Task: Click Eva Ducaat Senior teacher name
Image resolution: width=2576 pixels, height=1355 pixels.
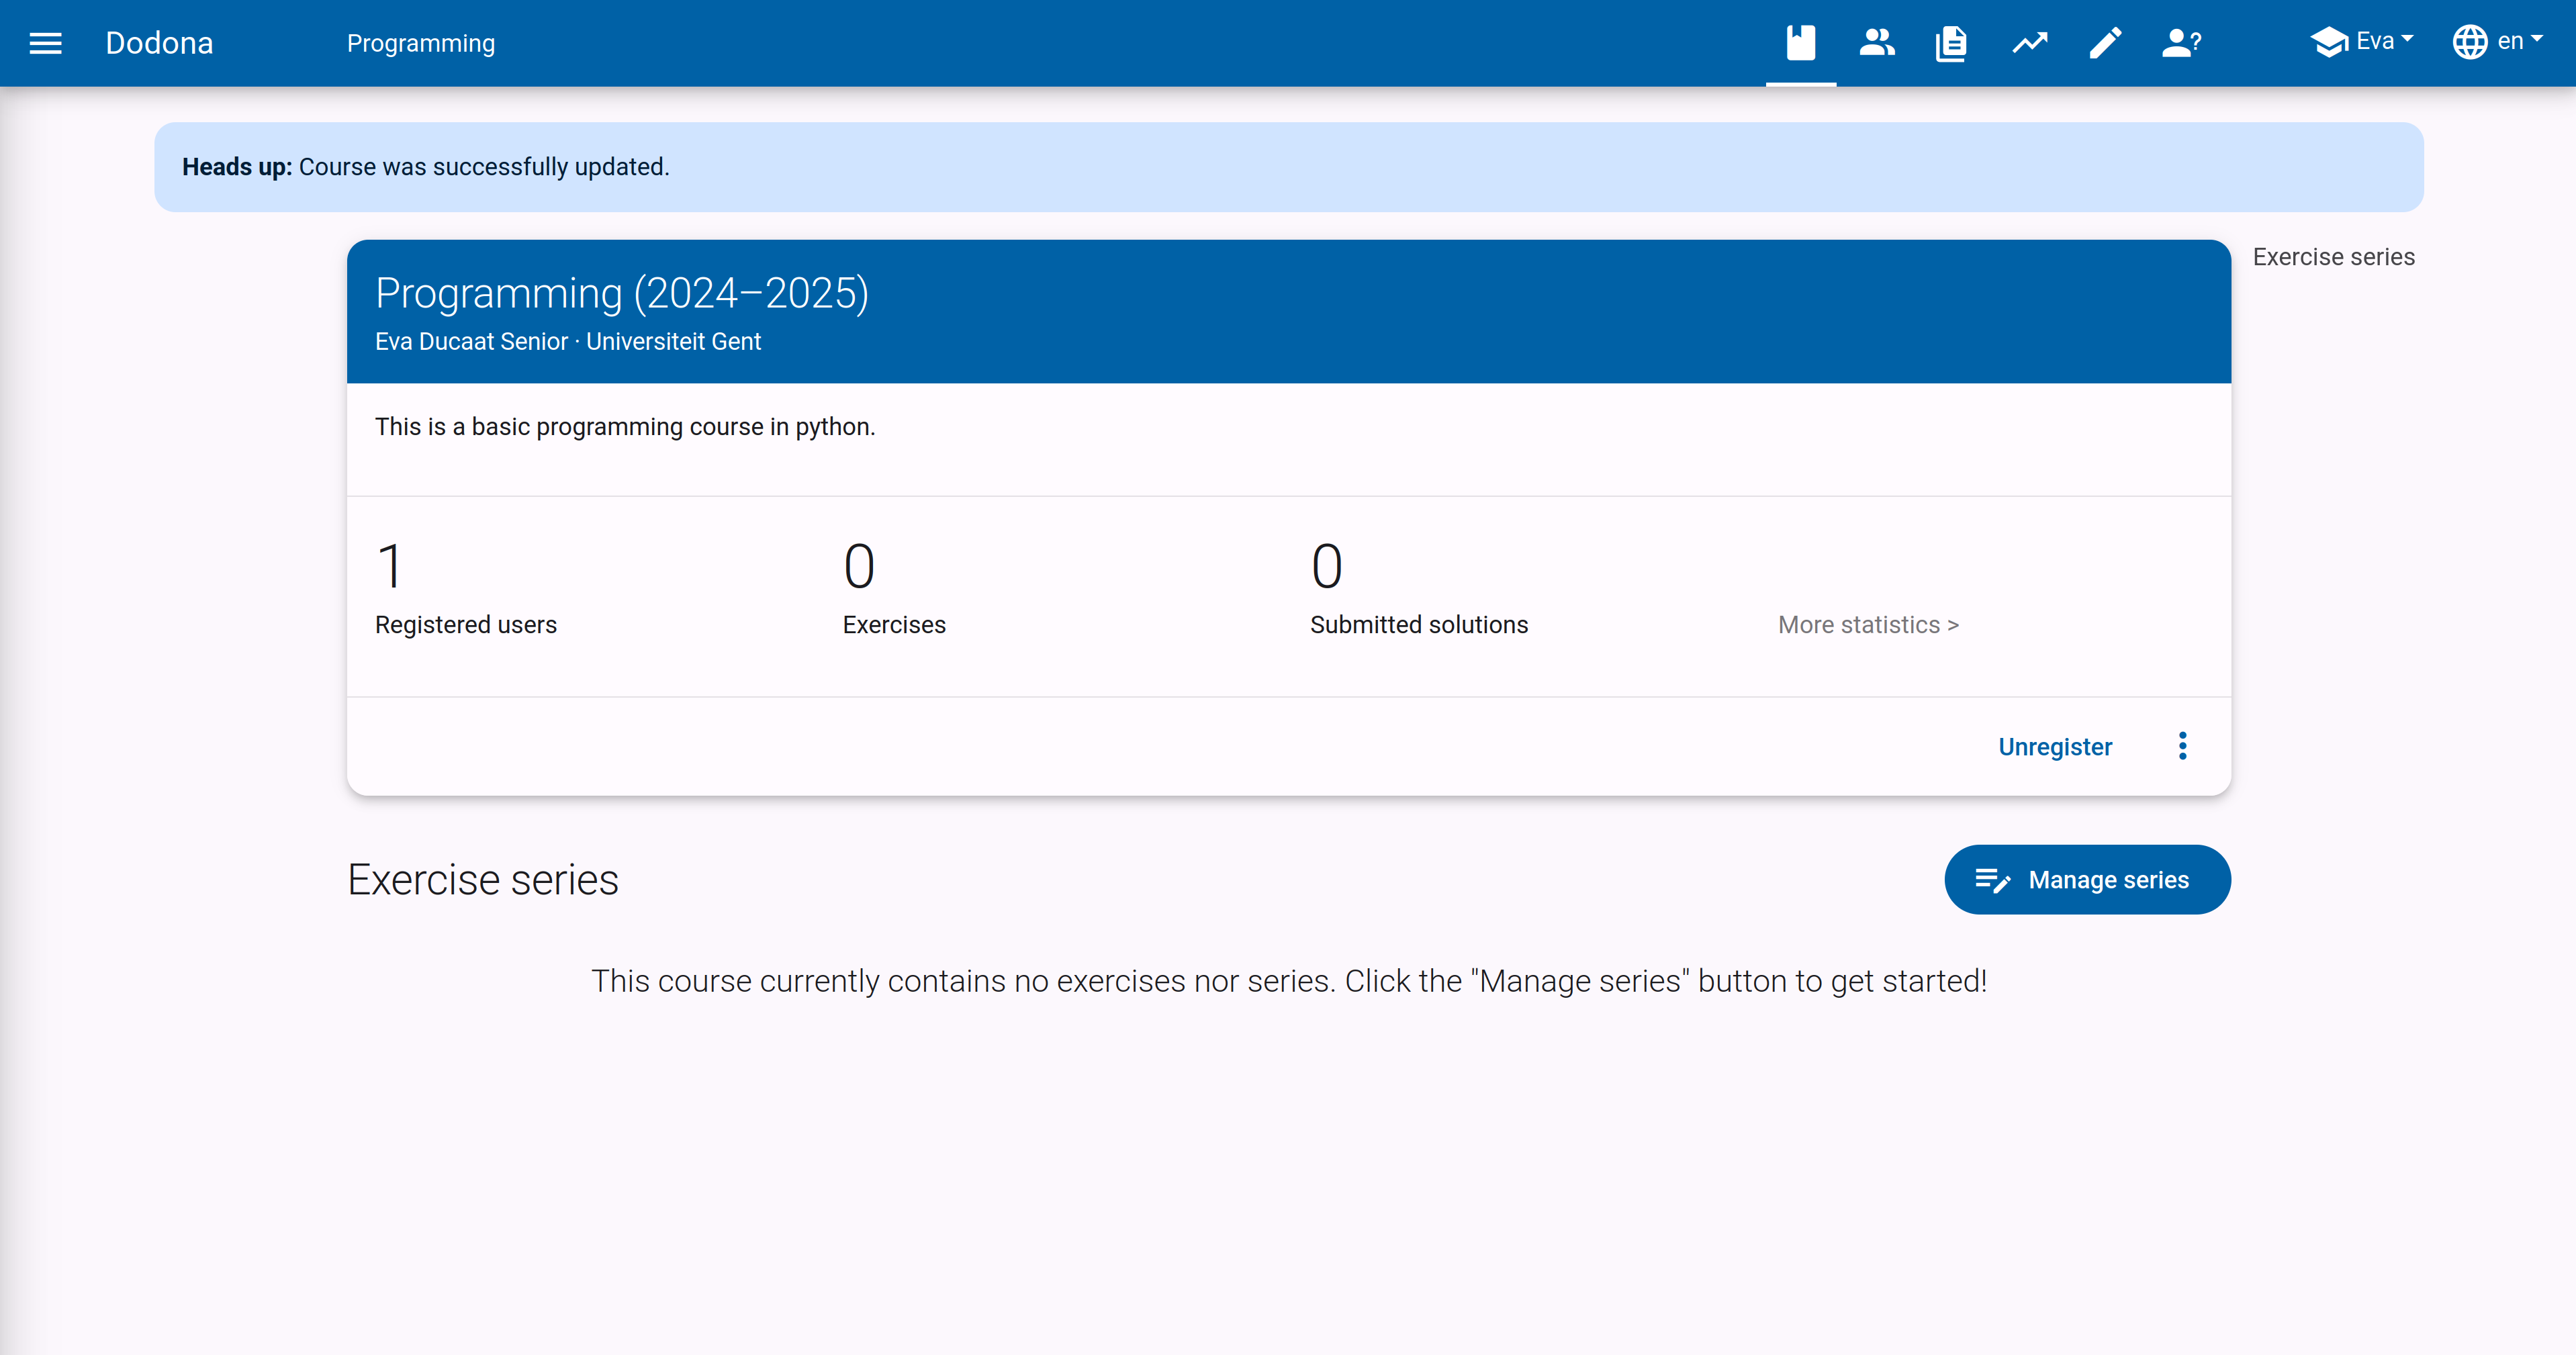Action: click(471, 342)
